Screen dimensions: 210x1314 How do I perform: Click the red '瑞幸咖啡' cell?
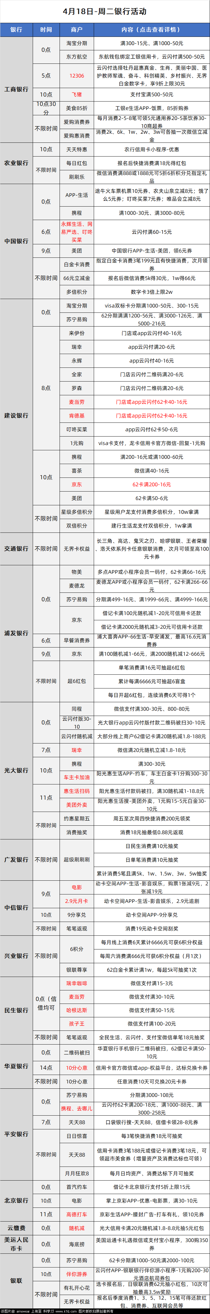pos(77,983)
